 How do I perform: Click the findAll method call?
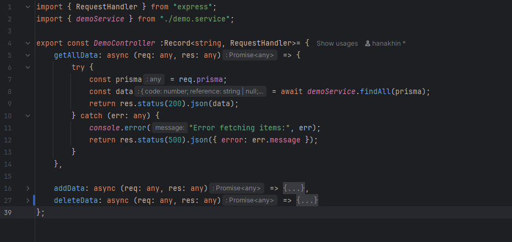click(x=376, y=91)
